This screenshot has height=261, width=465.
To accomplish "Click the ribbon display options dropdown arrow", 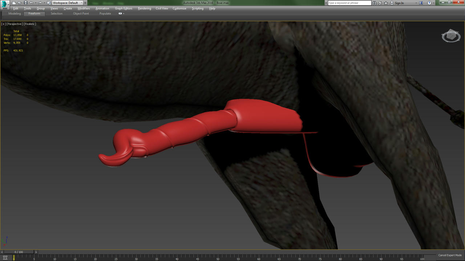I will click(124, 13).
